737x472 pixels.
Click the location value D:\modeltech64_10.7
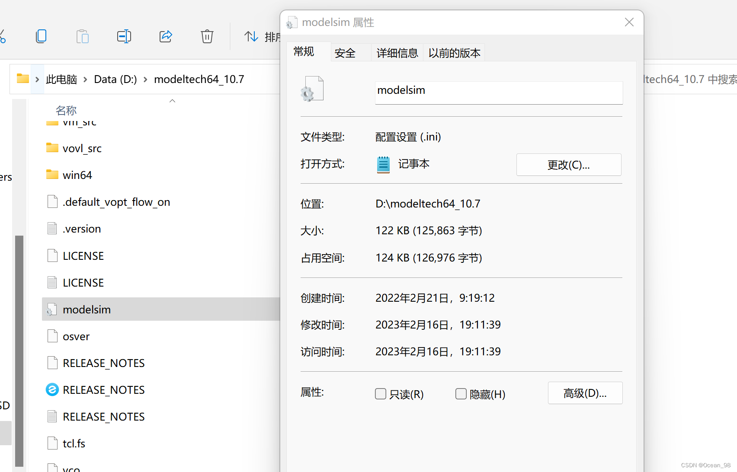coord(428,204)
